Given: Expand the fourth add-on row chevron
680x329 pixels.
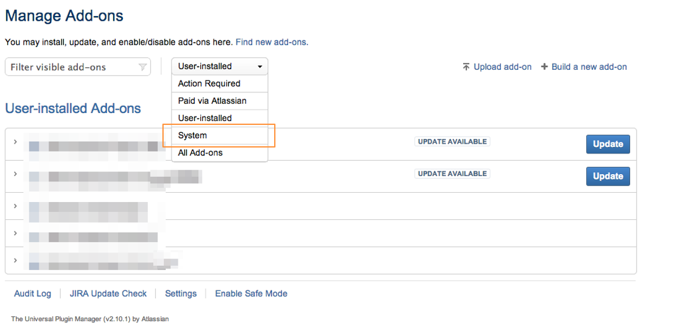Looking at the screenshot, I should pos(15,233).
